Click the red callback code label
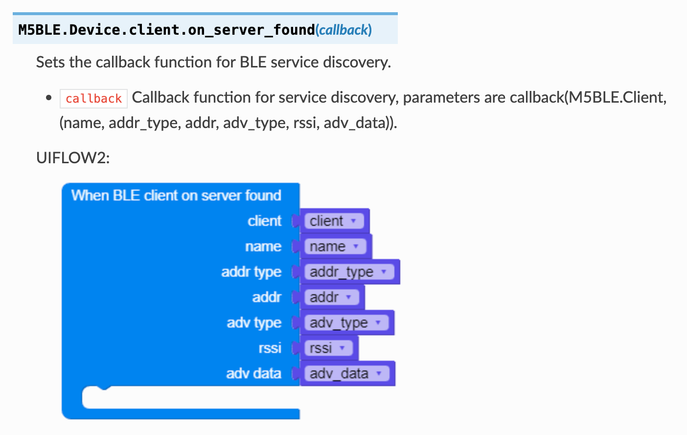Viewport: 687px width, 435px height. (93, 98)
